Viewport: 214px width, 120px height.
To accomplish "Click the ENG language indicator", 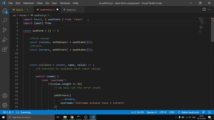I will click(194, 117).
